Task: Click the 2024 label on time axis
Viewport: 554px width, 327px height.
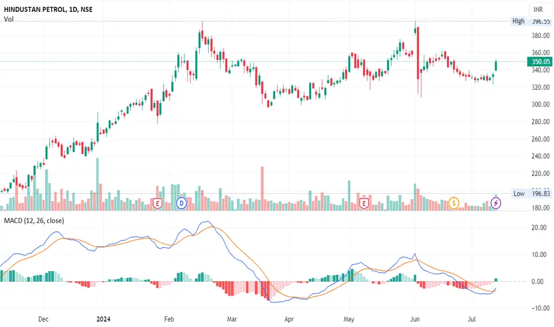Action: tap(103, 319)
